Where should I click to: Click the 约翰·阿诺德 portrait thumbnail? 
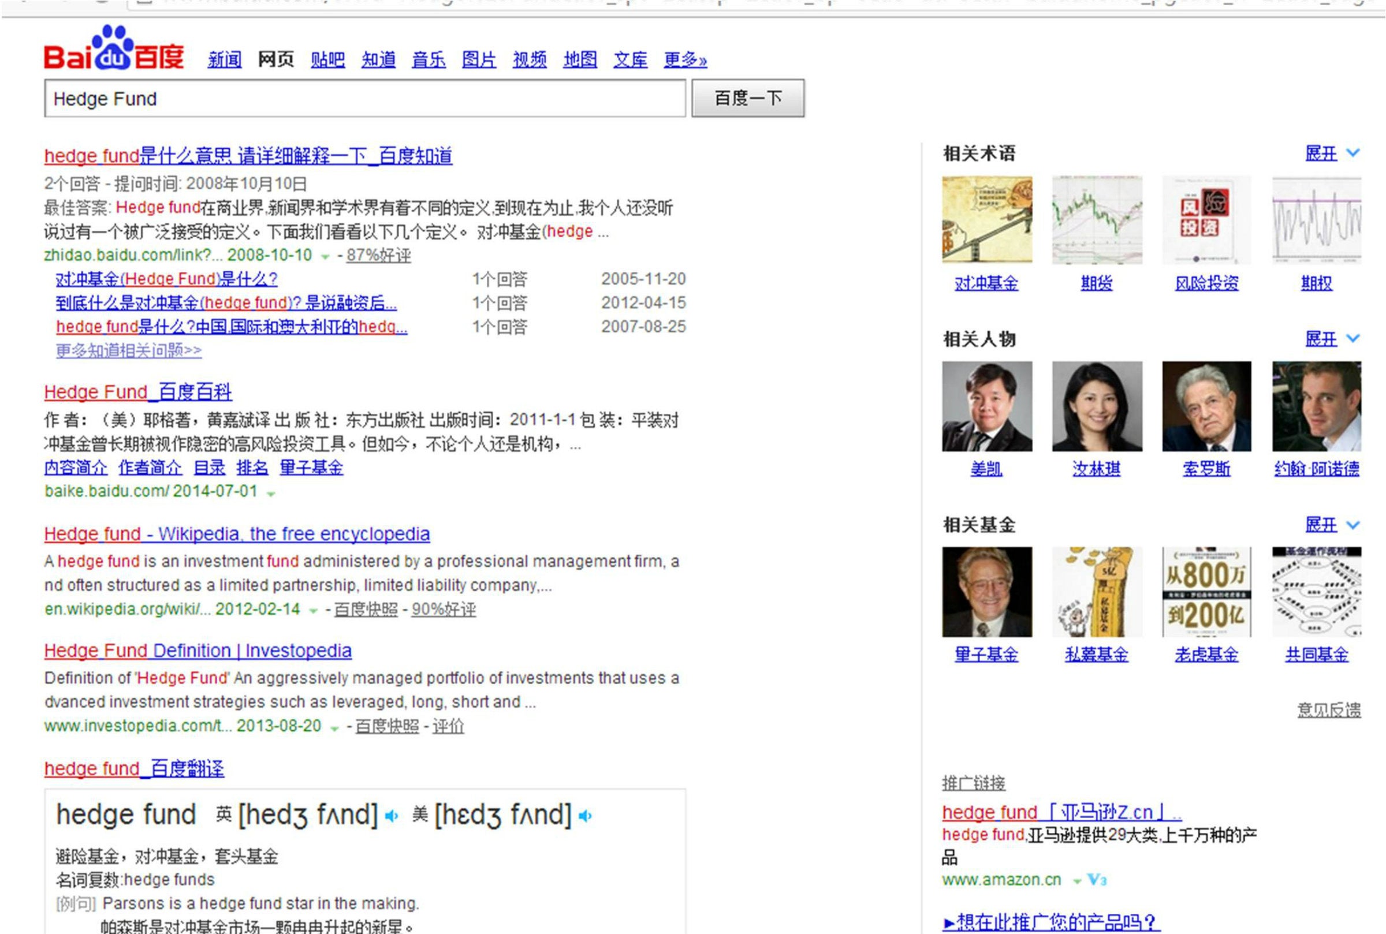pos(1317,406)
